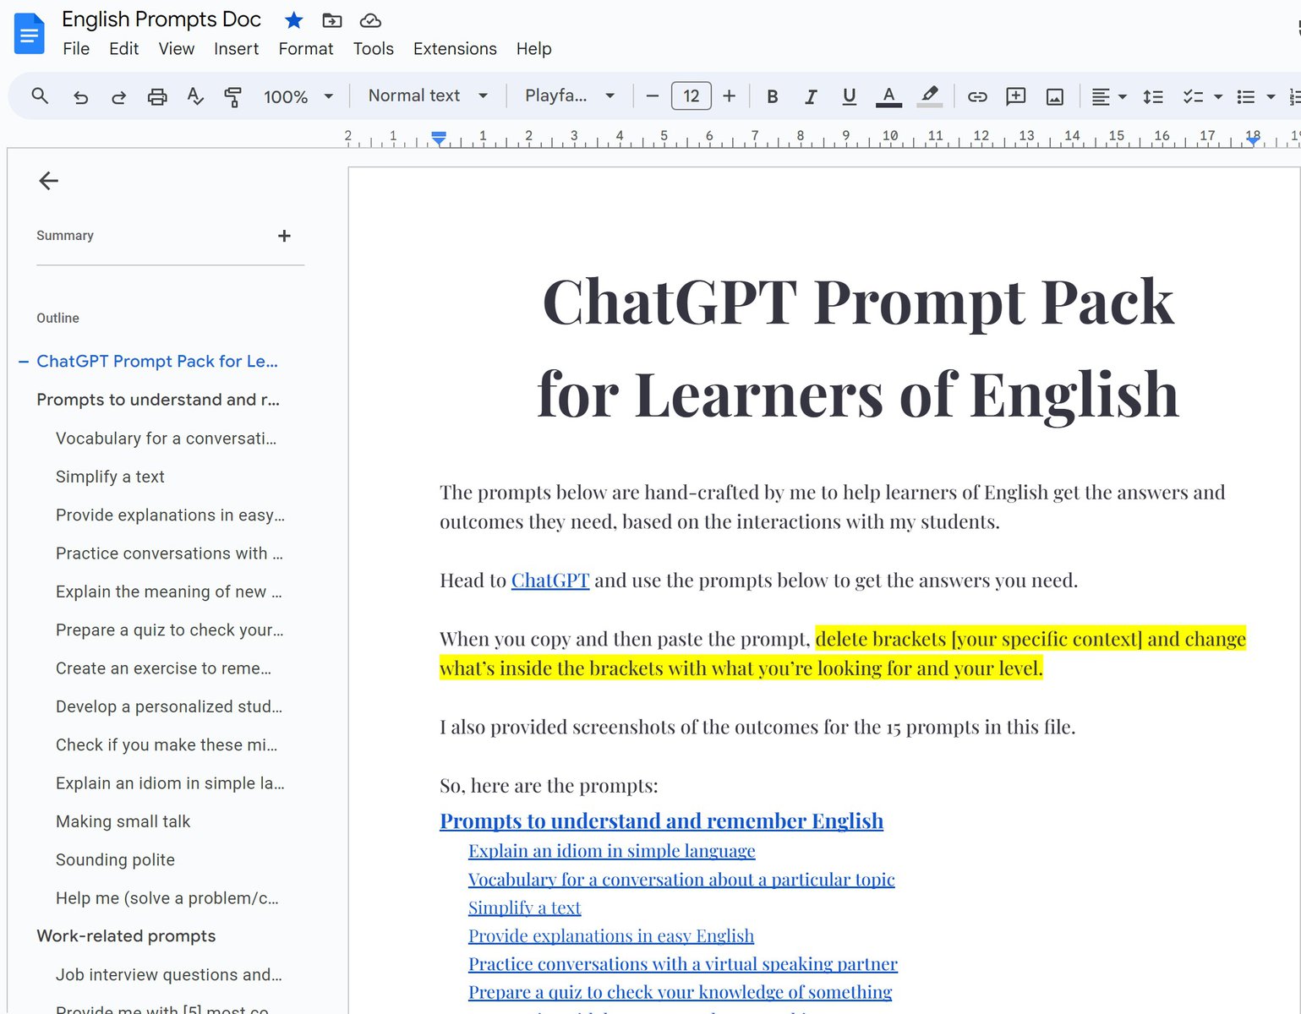Go to 'Check if you make these mi...' outline item
This screenshot has height=1014, width=1301.
[x=167, y=744]
